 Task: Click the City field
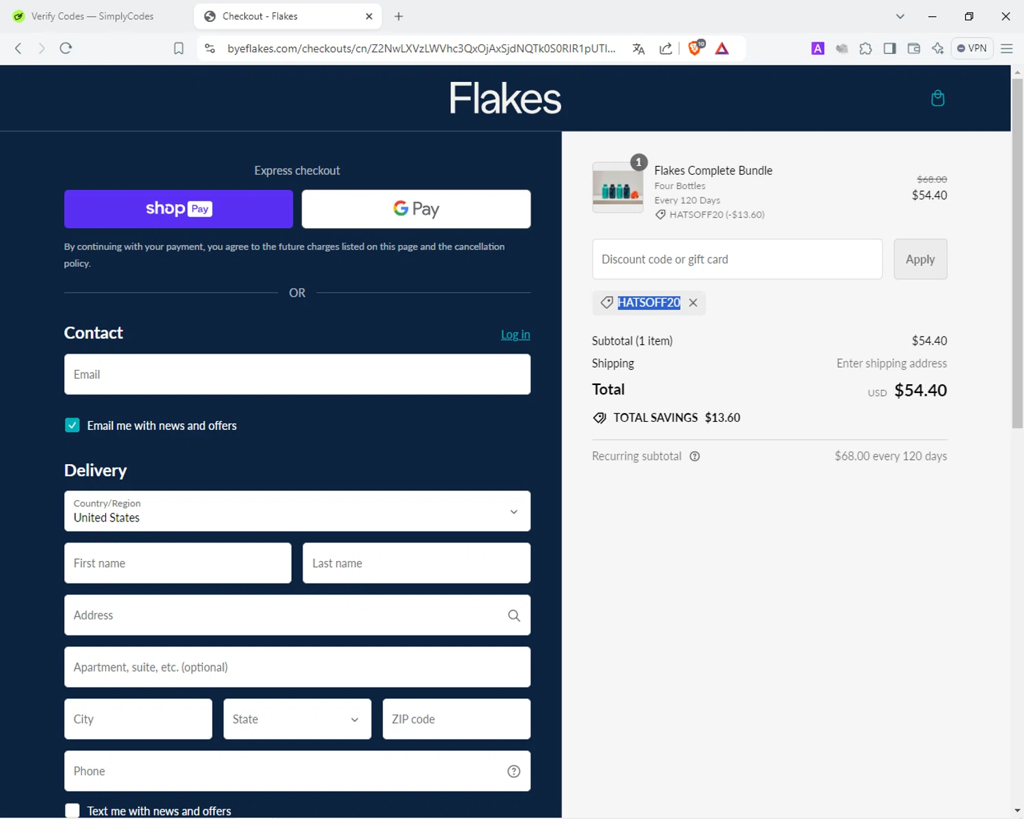coord(138,719)
